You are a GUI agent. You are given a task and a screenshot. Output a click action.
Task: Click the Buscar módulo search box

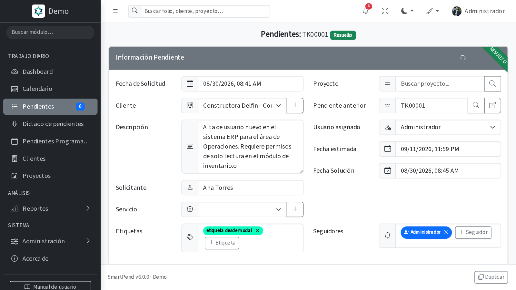[x=50, y=32]
